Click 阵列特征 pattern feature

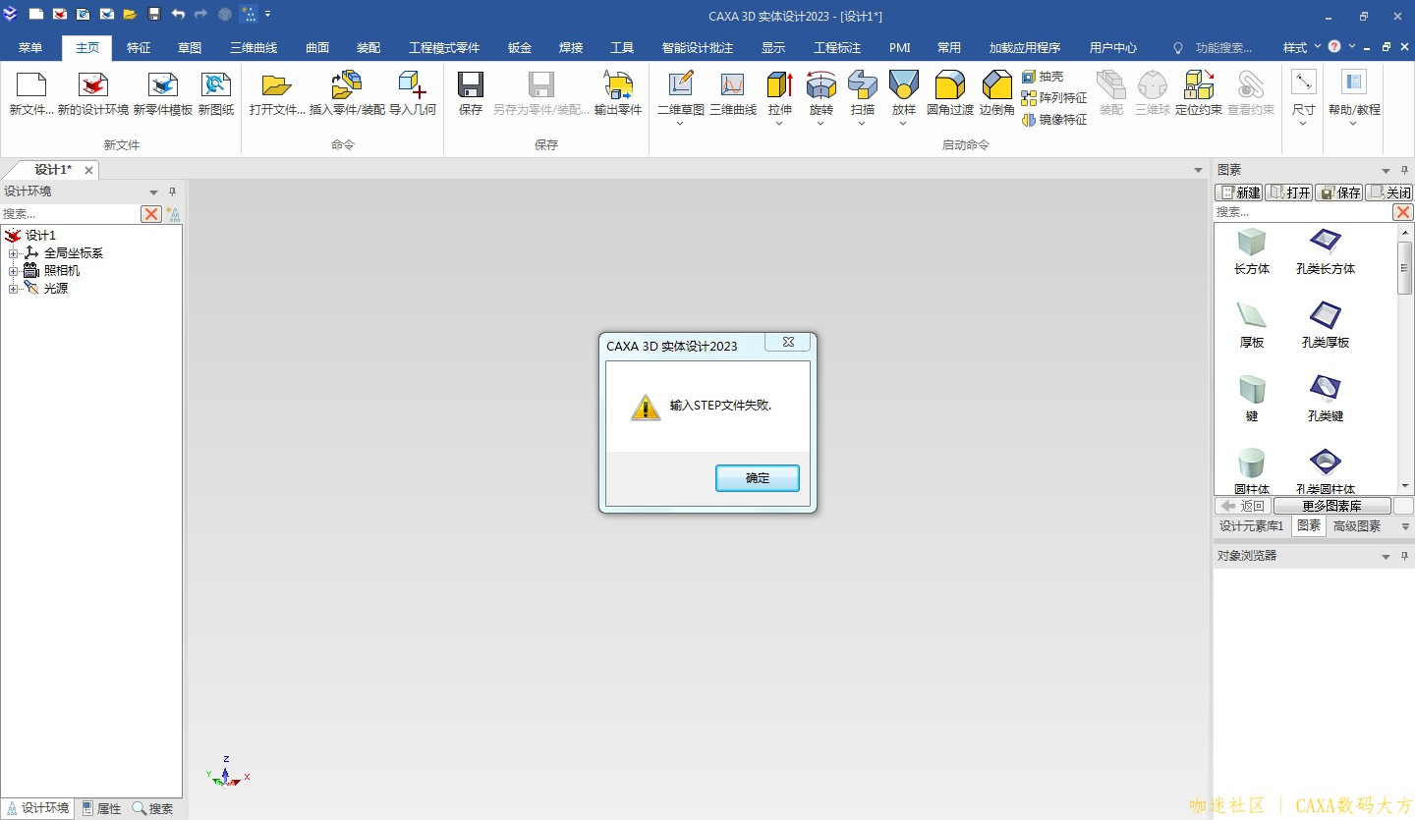[1054, 98]
